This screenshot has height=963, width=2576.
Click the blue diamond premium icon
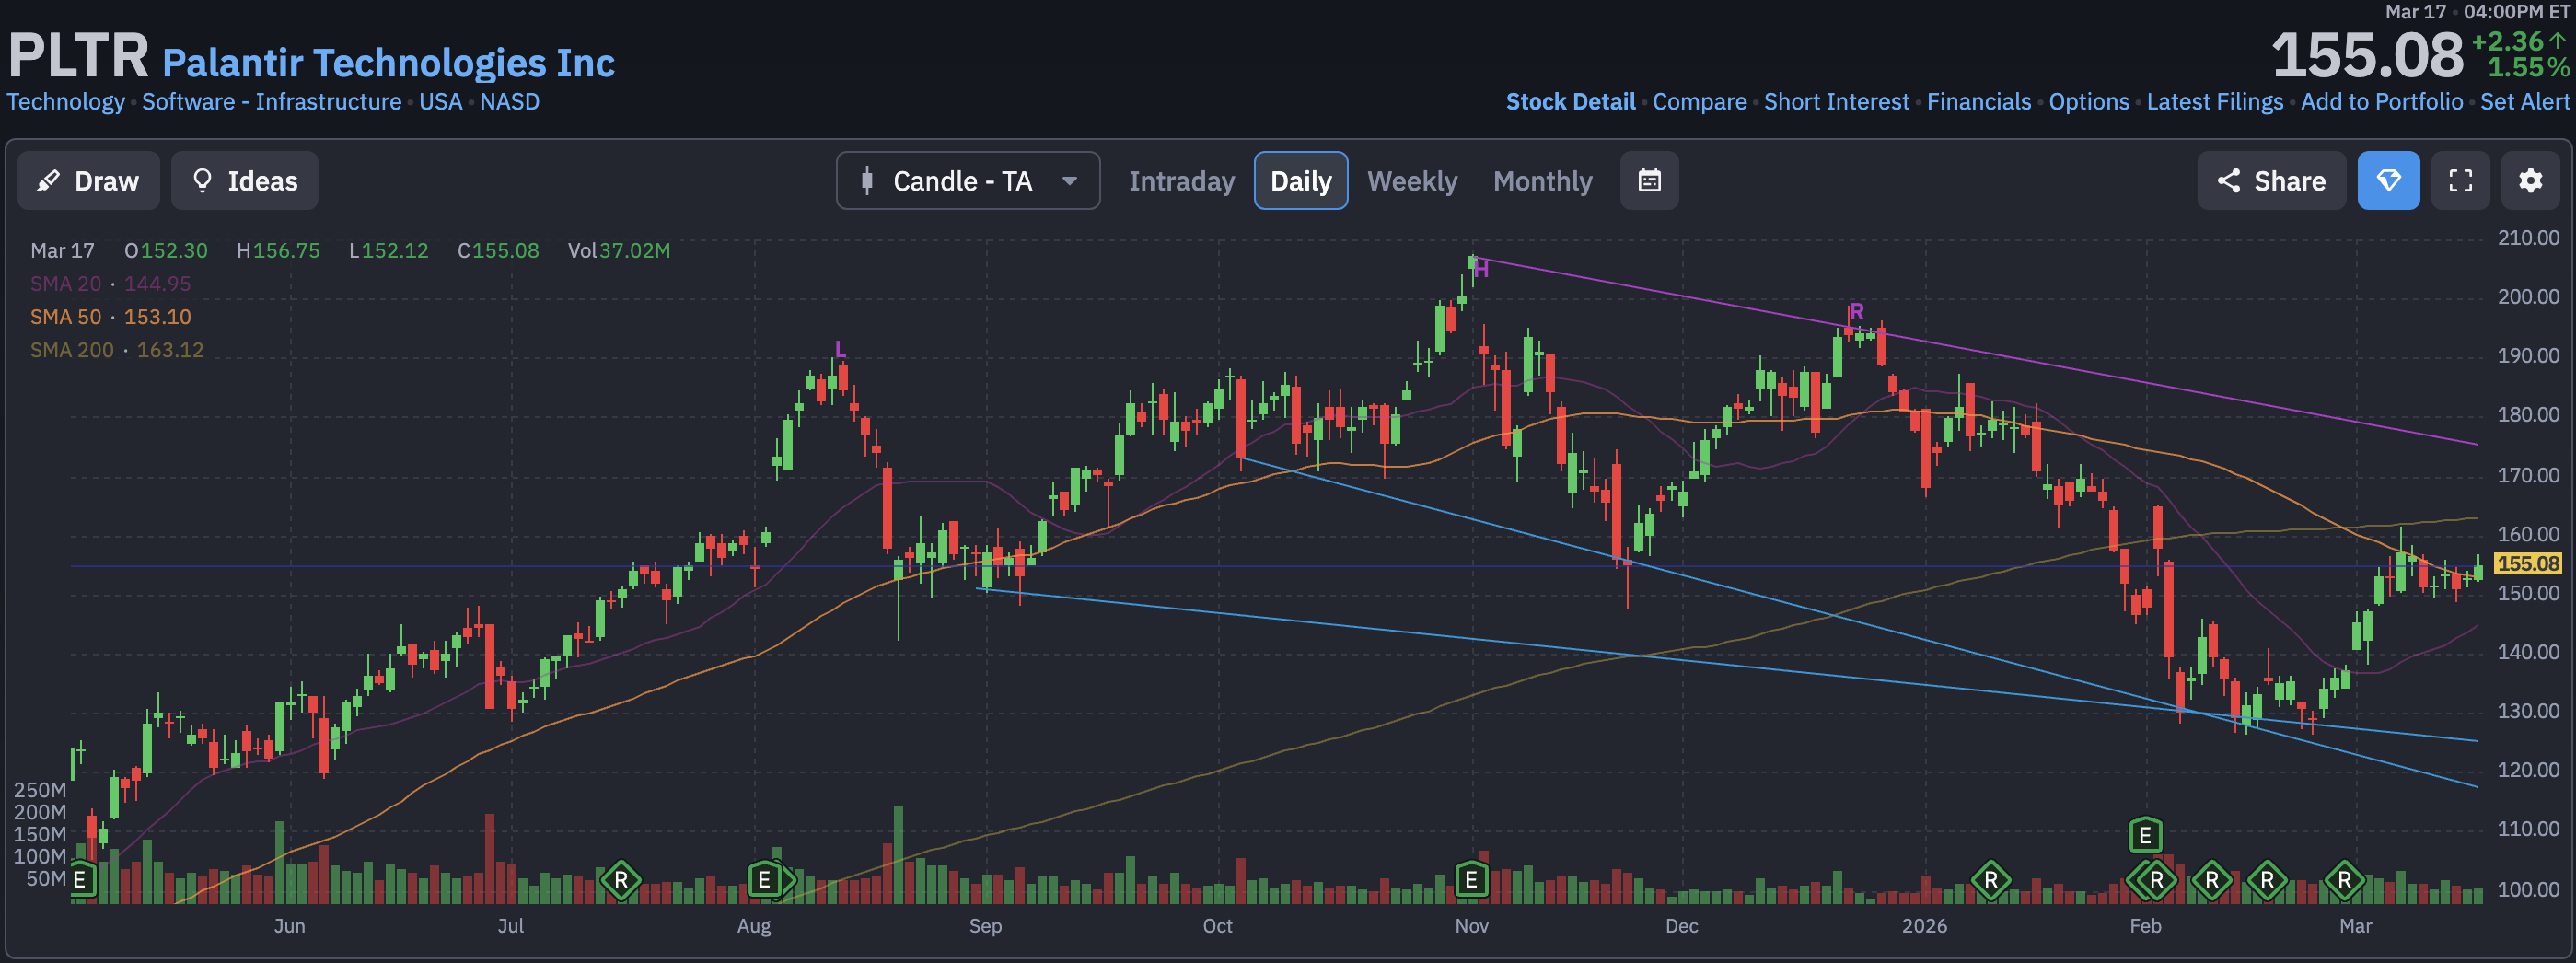point(2388,181)
